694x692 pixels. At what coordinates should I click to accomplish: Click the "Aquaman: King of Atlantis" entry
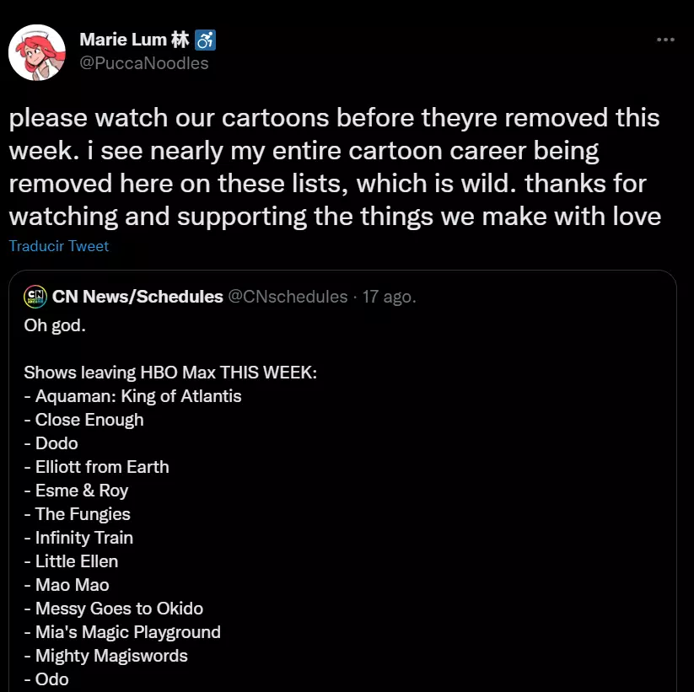(137, 396)
